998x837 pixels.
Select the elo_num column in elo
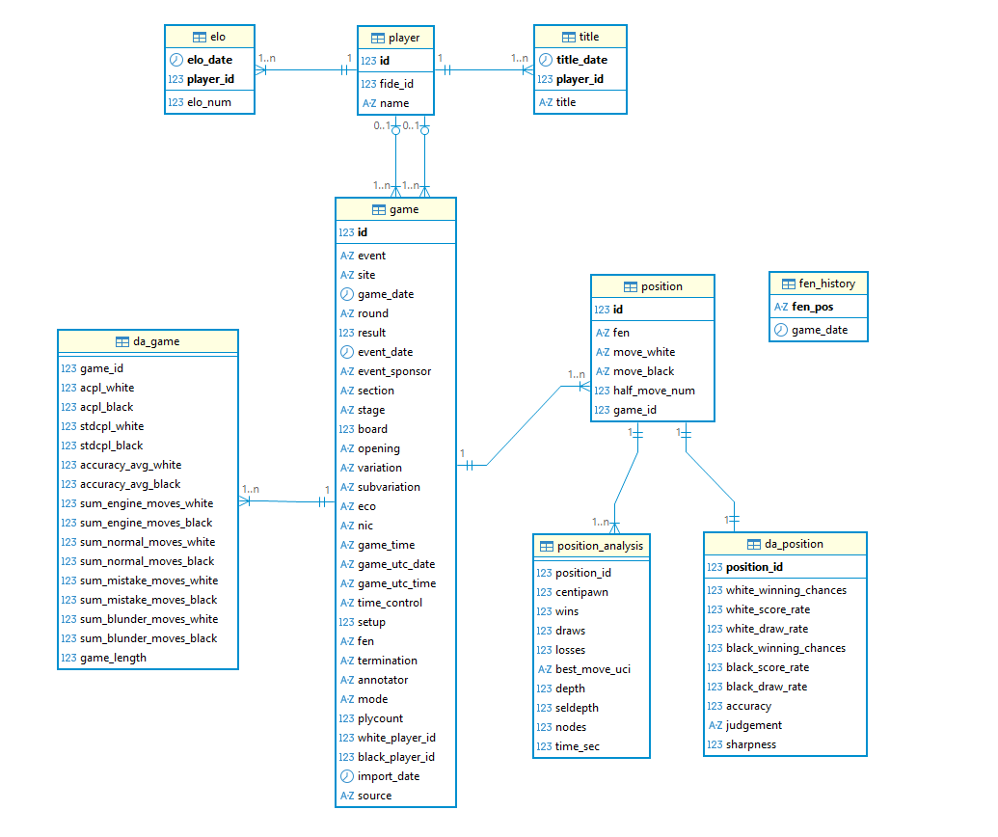(209, 102)
